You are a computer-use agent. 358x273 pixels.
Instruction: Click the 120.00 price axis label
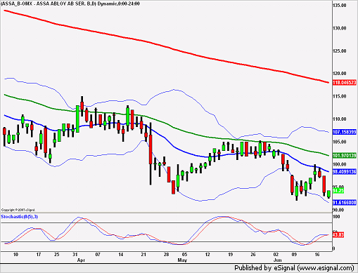tap(339, 74)
